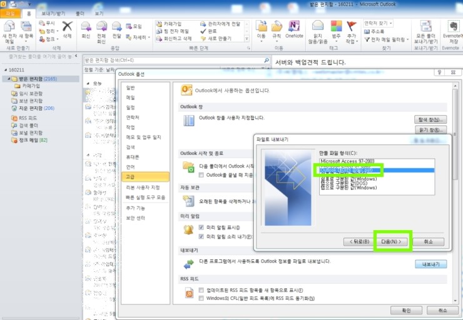Click the 무시 (ignore) icon in ribbon
The width and height of the screenshot is (463, 320).
42,23
